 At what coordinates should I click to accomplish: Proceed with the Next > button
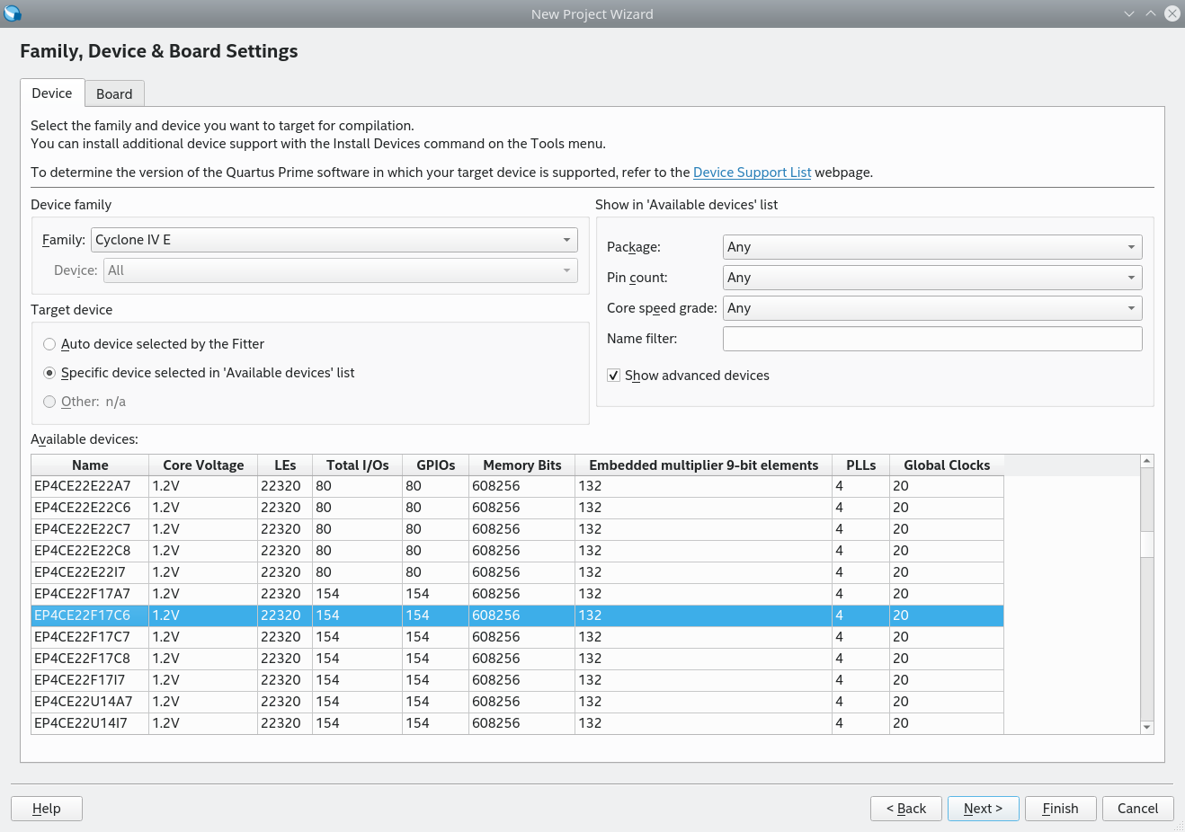coord(984,809)
